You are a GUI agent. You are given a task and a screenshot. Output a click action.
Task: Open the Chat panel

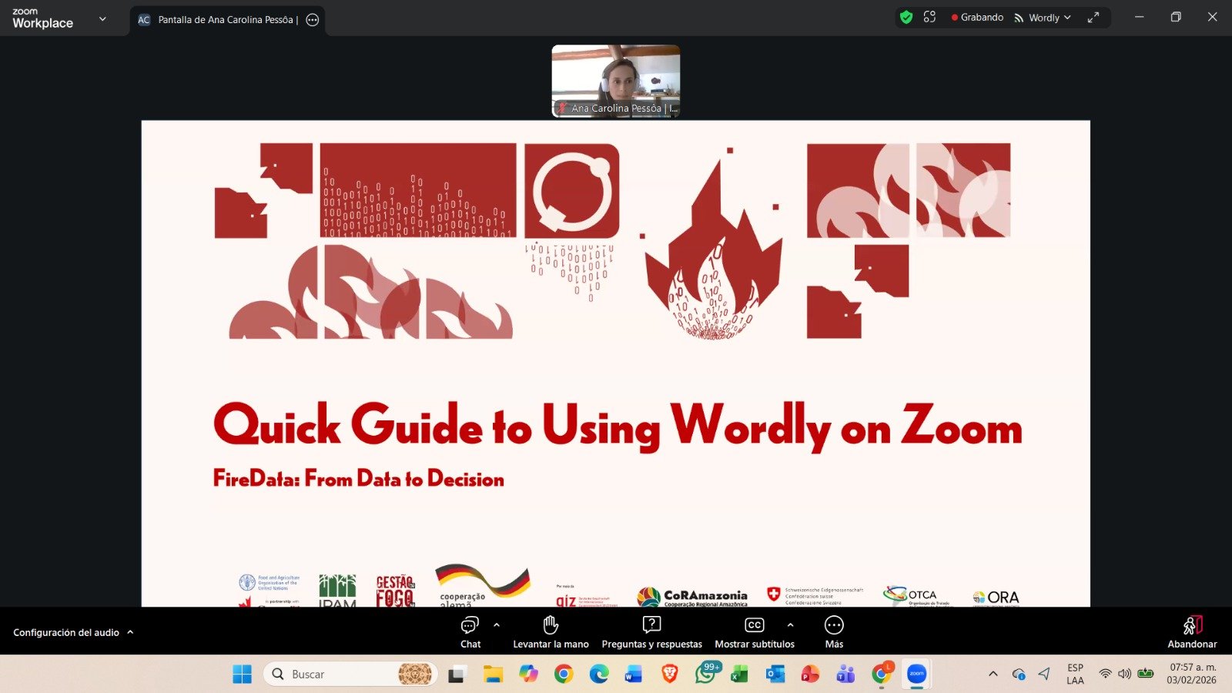[470, 632]
